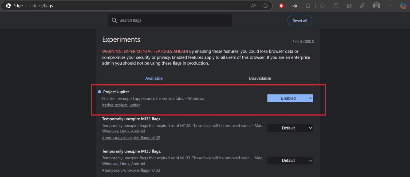Follow the temporary-unexpire-flags-m133 link
410x177 pixels.
click(131, 170)
